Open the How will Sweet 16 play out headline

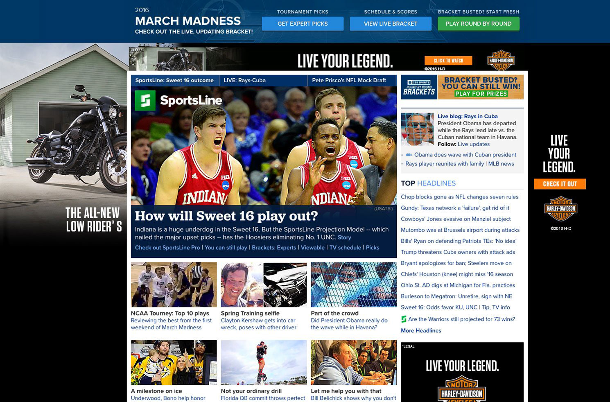click(x=226, y=216)
